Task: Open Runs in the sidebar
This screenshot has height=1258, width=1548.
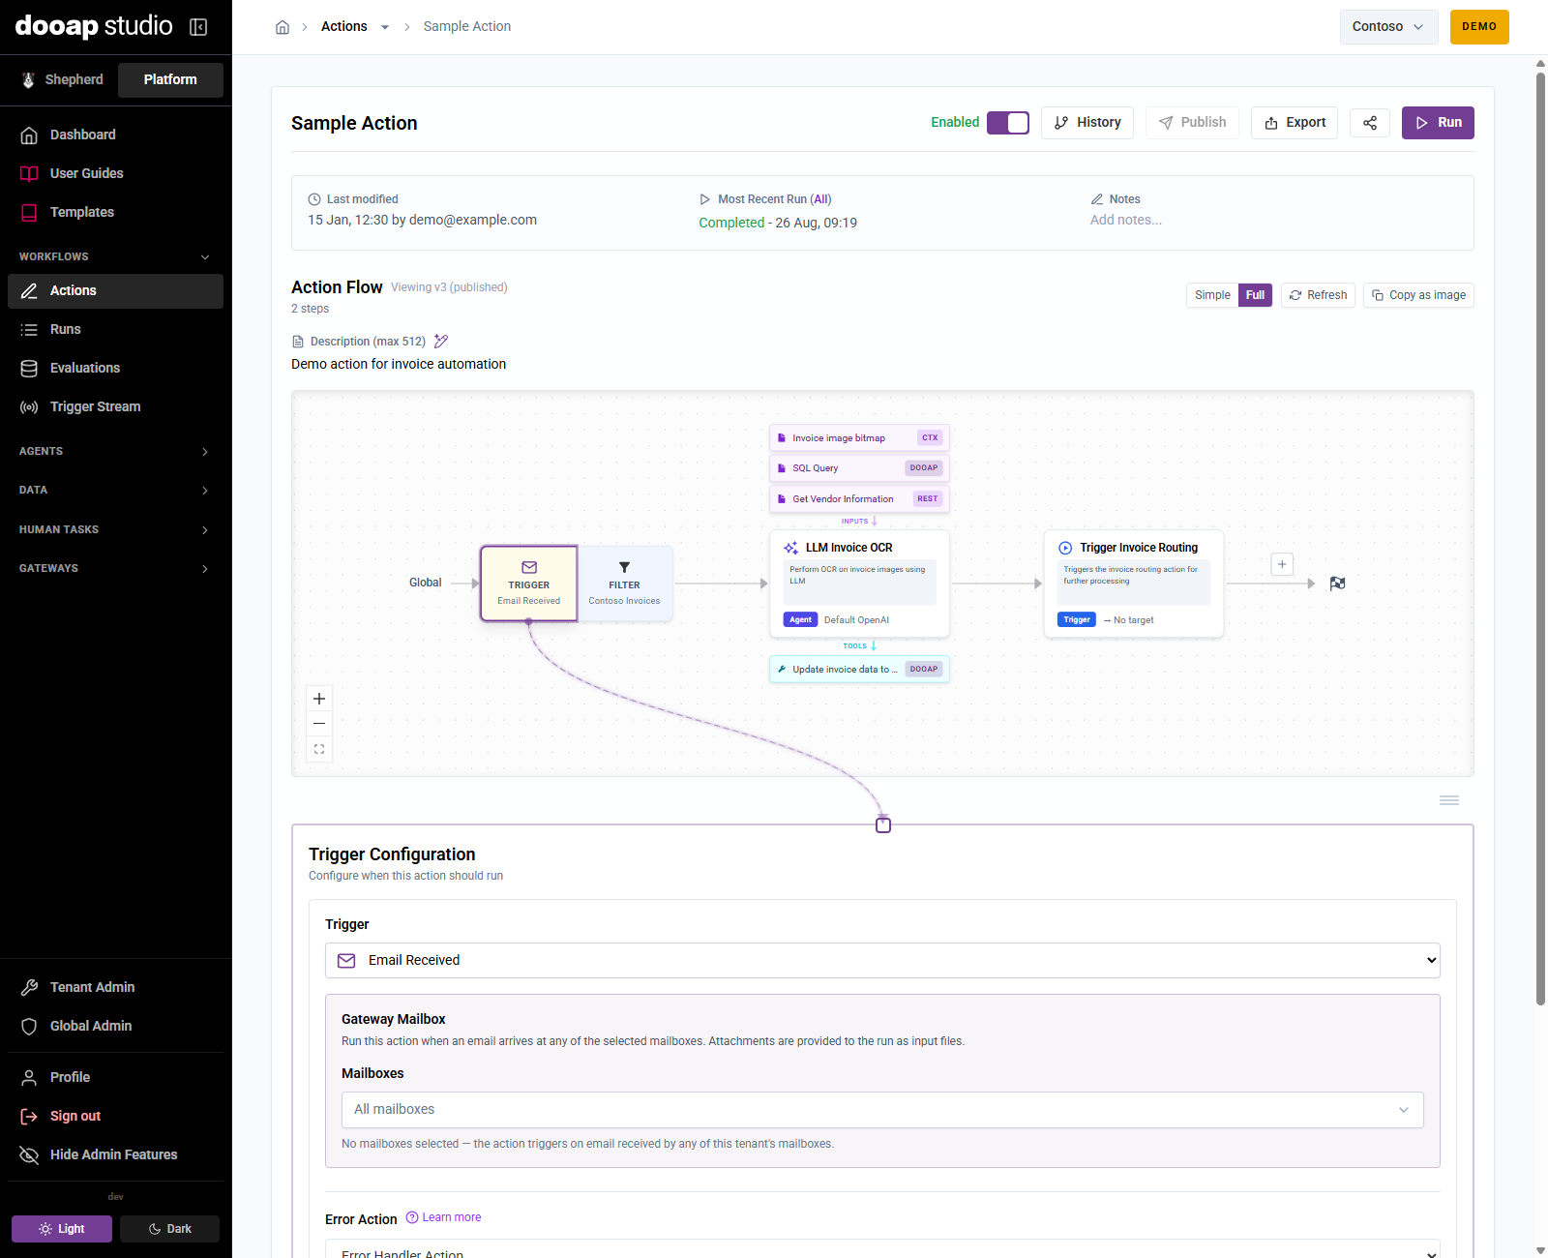Action: pos(115,329)
